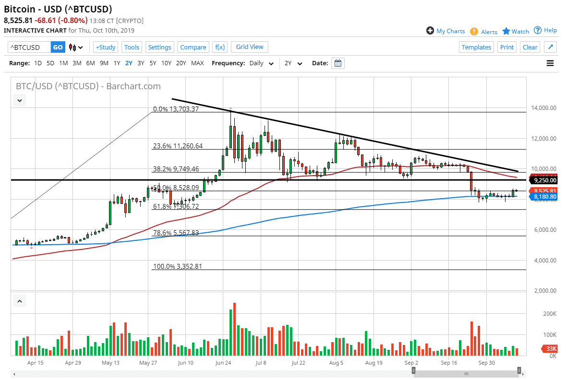Open the calendar date picker
The image size is (567, 380).
pos(338,63)
